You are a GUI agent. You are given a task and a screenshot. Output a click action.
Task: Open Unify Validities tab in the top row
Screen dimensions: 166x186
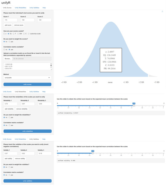(x=34, y=8)
